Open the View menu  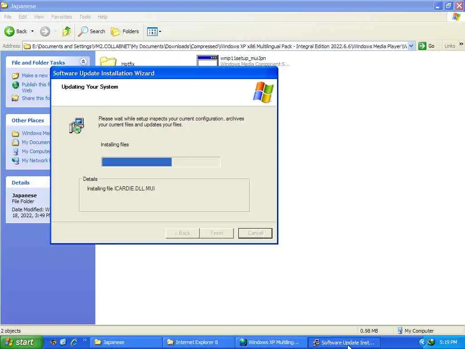pyautogui.click(x=39, y=17)
